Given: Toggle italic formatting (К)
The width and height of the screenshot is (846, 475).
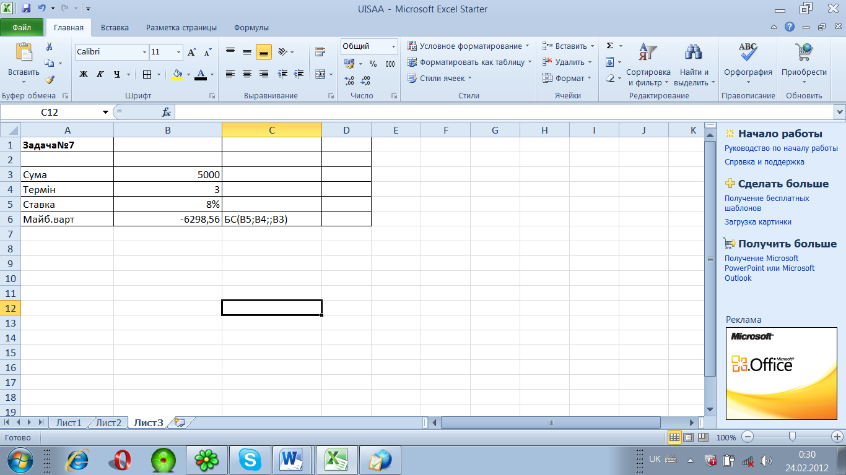Looking at the screenshot, I should point(100,74).
